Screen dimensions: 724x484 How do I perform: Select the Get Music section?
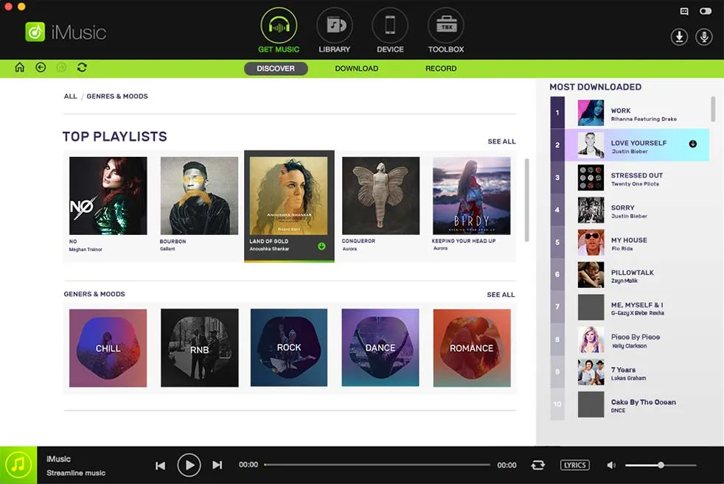point(278,29)
